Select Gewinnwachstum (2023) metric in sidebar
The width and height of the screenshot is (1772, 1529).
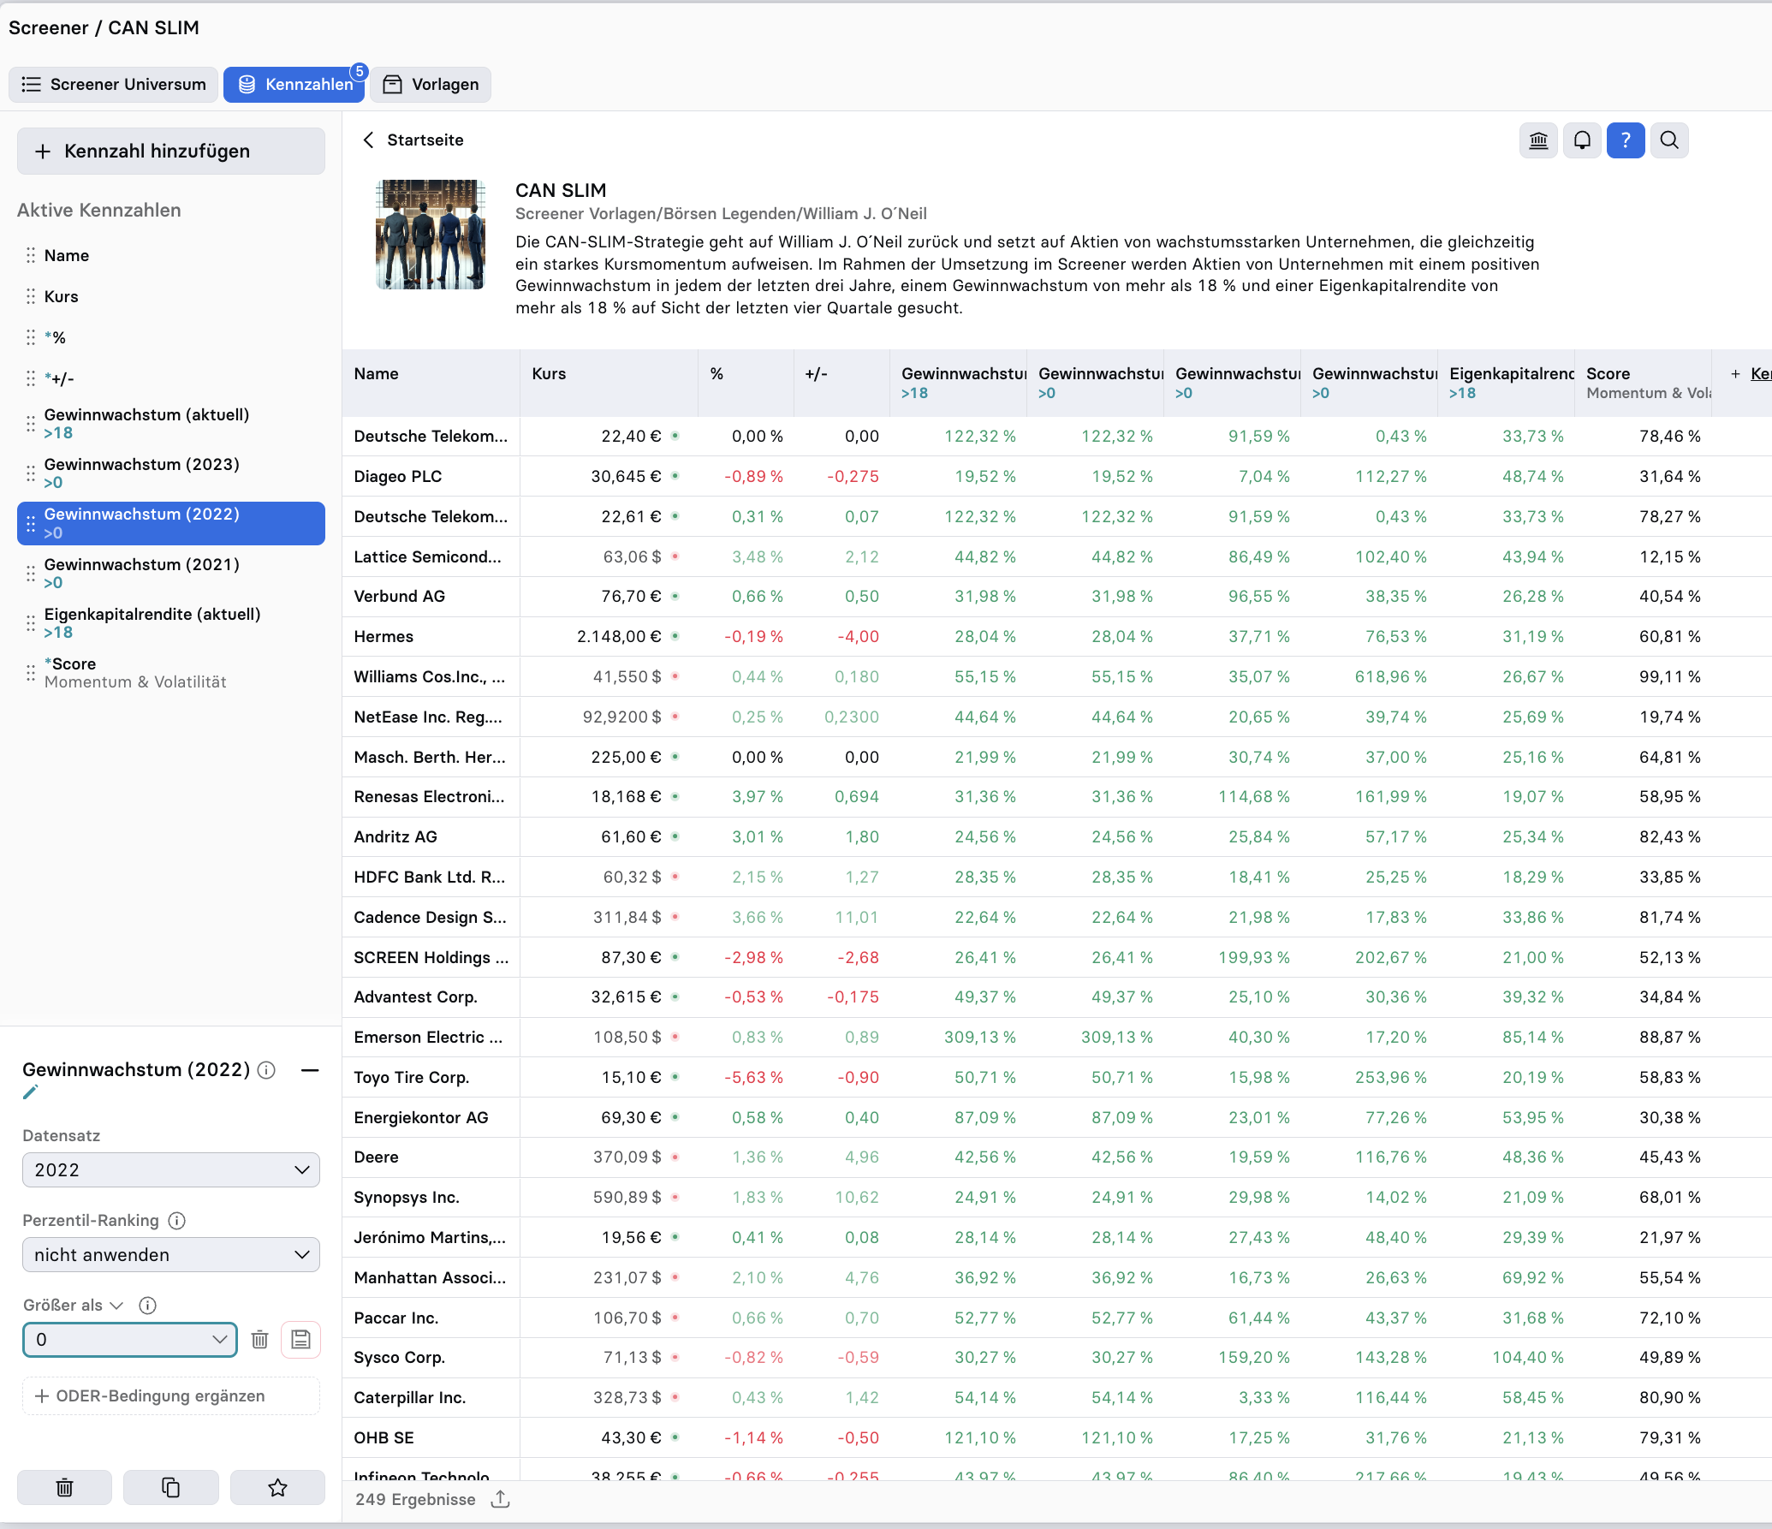click(x=171, y=473)
